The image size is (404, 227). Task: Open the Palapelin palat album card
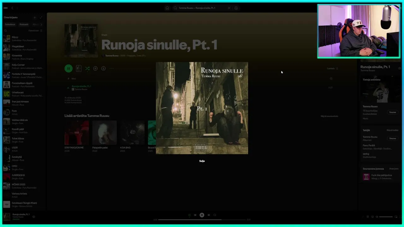click(x=104, y=137)
